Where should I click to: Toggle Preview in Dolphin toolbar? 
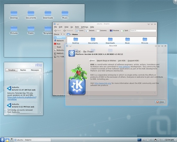[114, 31]
